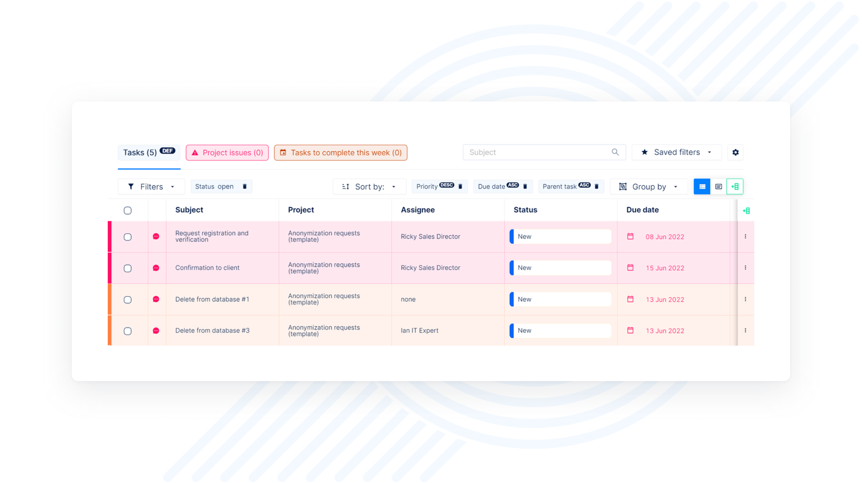Open the Sort by menu
This screenshot has width=862, height=483.
(369, 187)
